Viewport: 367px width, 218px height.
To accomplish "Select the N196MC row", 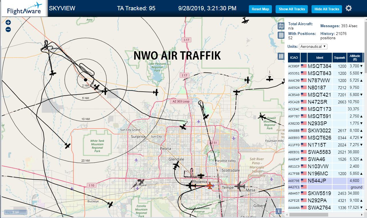I will [326, 173].
